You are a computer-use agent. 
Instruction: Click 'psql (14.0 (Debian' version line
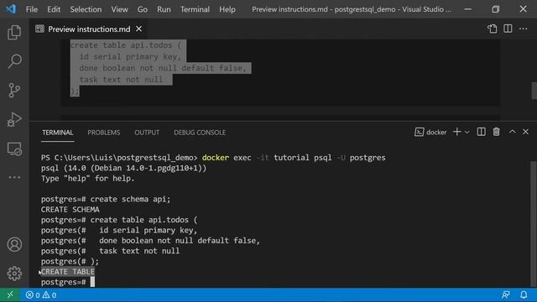coord(123,168)
